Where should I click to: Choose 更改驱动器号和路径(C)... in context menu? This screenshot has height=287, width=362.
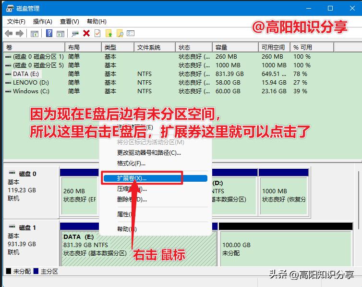point(156,153)
